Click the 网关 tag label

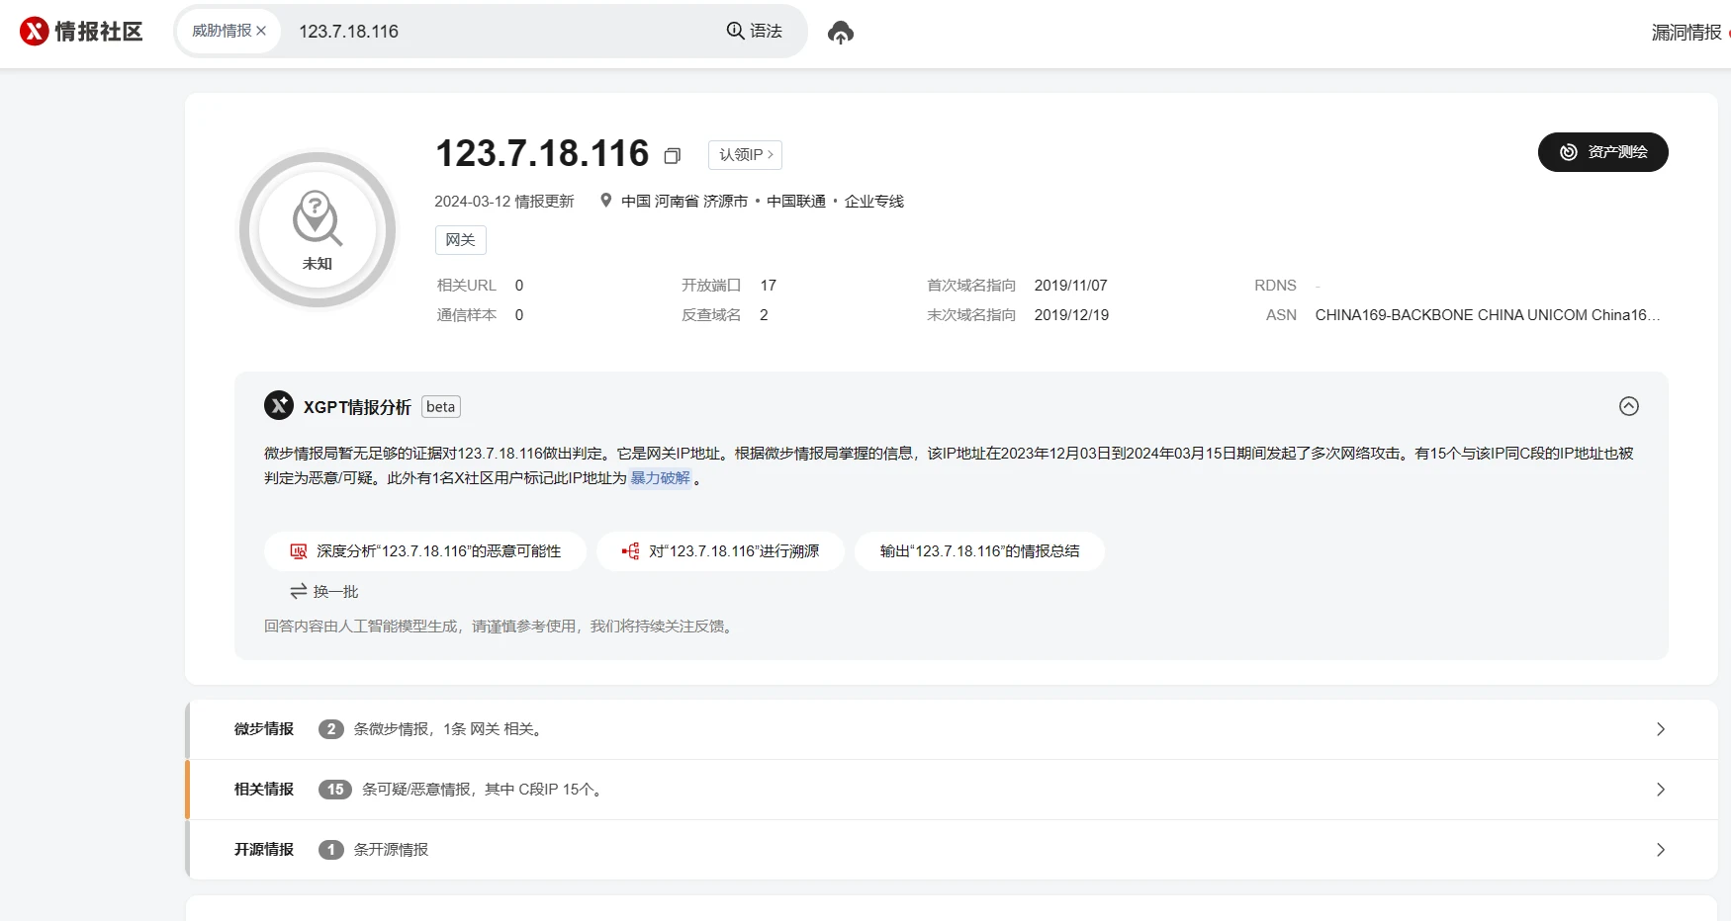tap(460, 240)
